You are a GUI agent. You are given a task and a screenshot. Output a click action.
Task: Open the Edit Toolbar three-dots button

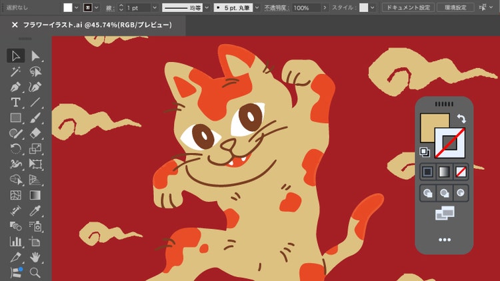tap(445, 240)
